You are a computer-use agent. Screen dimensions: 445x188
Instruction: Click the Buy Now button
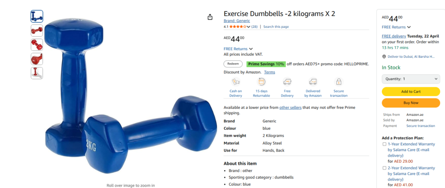point(411,103)
